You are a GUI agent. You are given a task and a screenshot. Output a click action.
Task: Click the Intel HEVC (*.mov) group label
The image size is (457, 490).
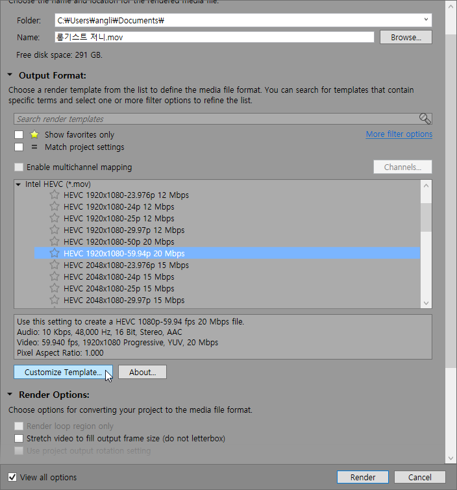click(58, 184)
